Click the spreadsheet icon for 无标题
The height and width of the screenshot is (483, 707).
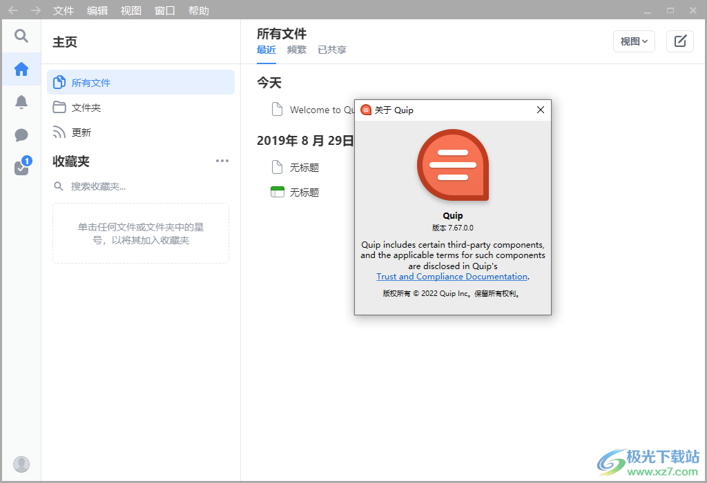point(278,192)
